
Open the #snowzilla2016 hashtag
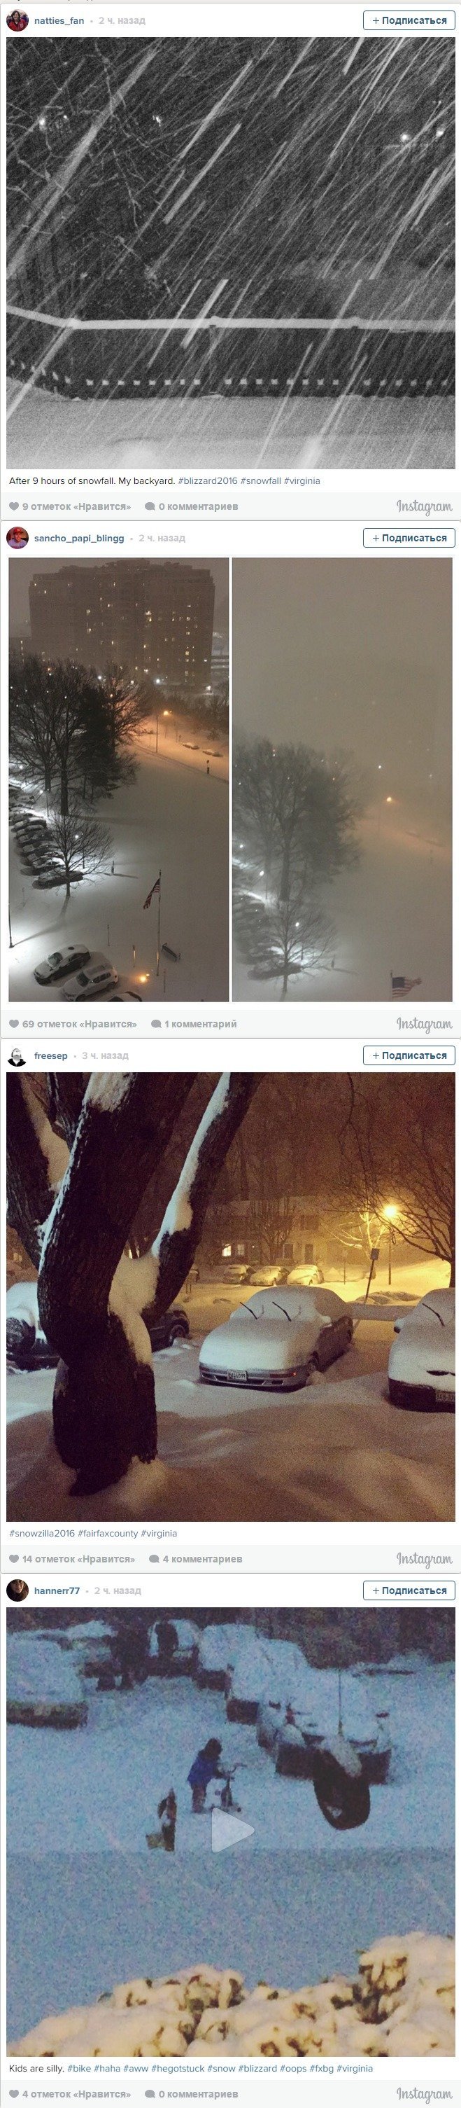[x=42, y=1534]
